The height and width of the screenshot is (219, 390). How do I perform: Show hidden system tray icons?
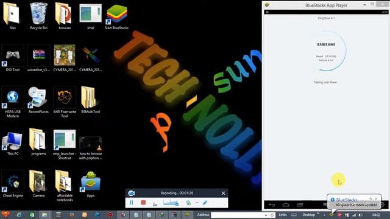(x=324, y=215)
